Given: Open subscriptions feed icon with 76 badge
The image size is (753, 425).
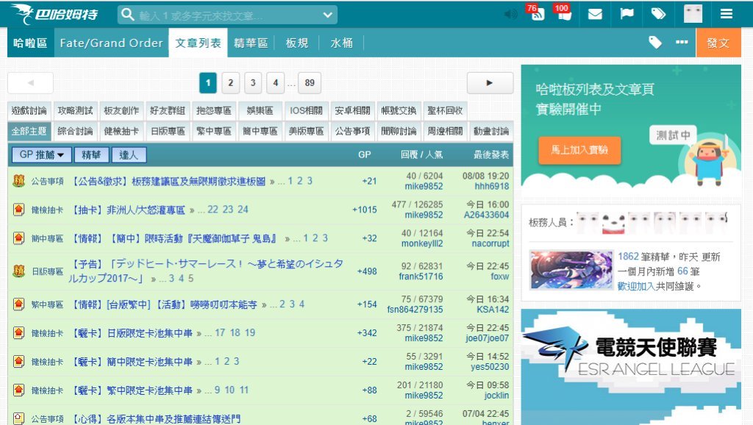Looking at the screenshot, I should [x=537, y=13].
